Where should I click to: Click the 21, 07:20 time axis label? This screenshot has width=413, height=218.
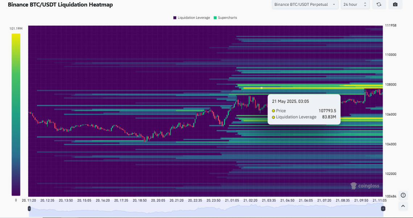(324, 200)
